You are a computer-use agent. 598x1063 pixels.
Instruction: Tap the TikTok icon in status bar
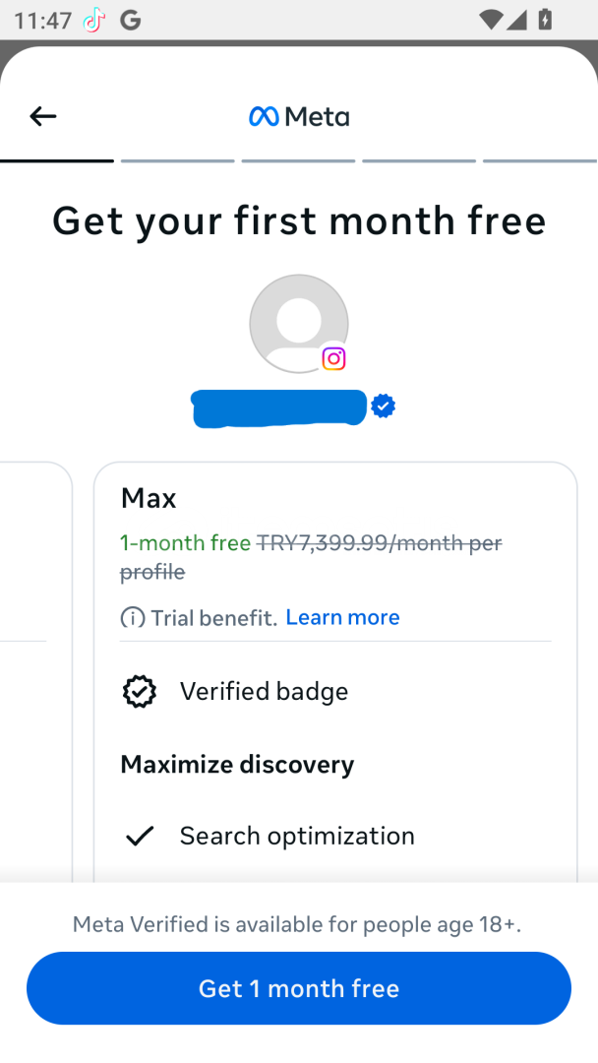pos(94,20)
